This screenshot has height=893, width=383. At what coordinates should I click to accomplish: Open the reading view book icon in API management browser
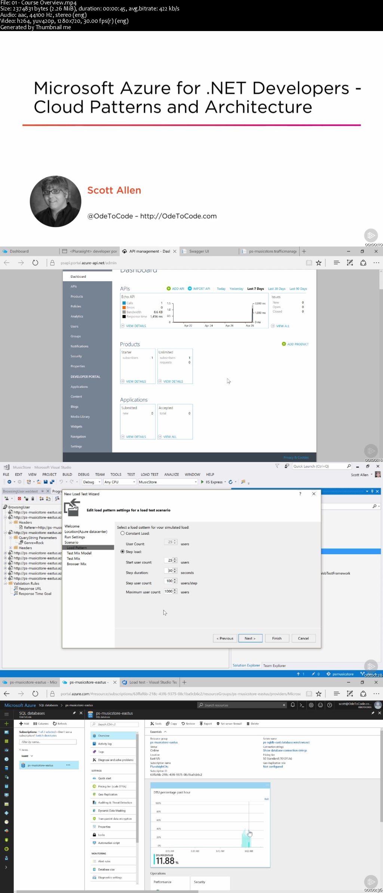pos(309,263)
